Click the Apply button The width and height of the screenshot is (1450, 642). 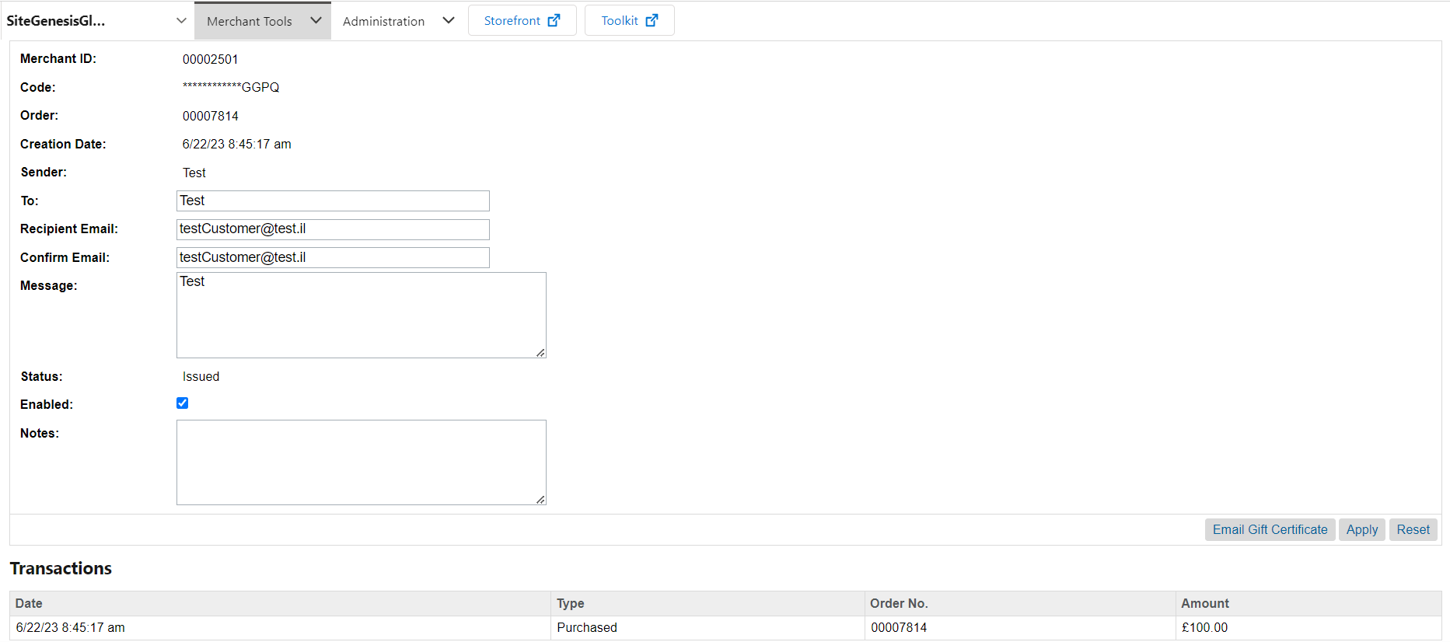(x=1361, y=530)
